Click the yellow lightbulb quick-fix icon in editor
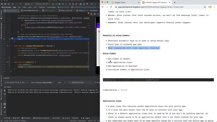This screenshot has width=217, height=122. click(12, 39)
